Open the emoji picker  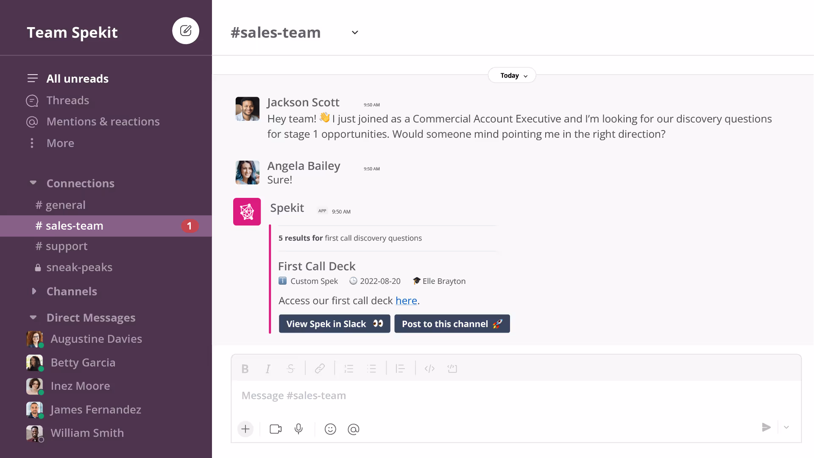330,429
